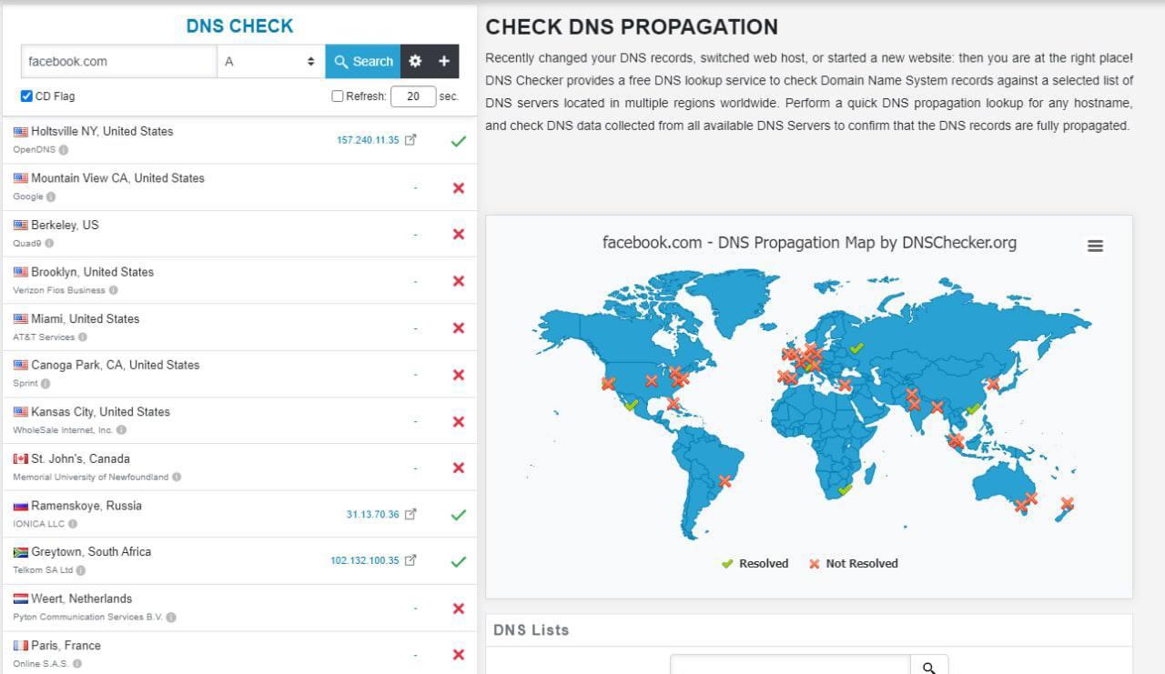Open the record type A dropdown
The height and width of the screenshot is (674, 1165).
270,61
